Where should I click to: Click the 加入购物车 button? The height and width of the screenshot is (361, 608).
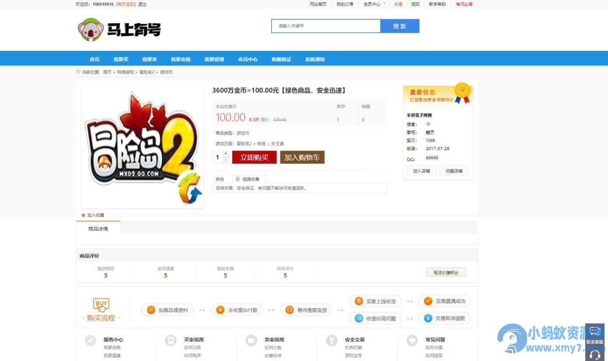(x=302, y=158)
